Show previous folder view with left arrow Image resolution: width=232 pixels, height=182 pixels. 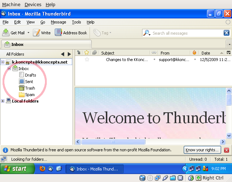pyautogui.click(x=63, y=54)
